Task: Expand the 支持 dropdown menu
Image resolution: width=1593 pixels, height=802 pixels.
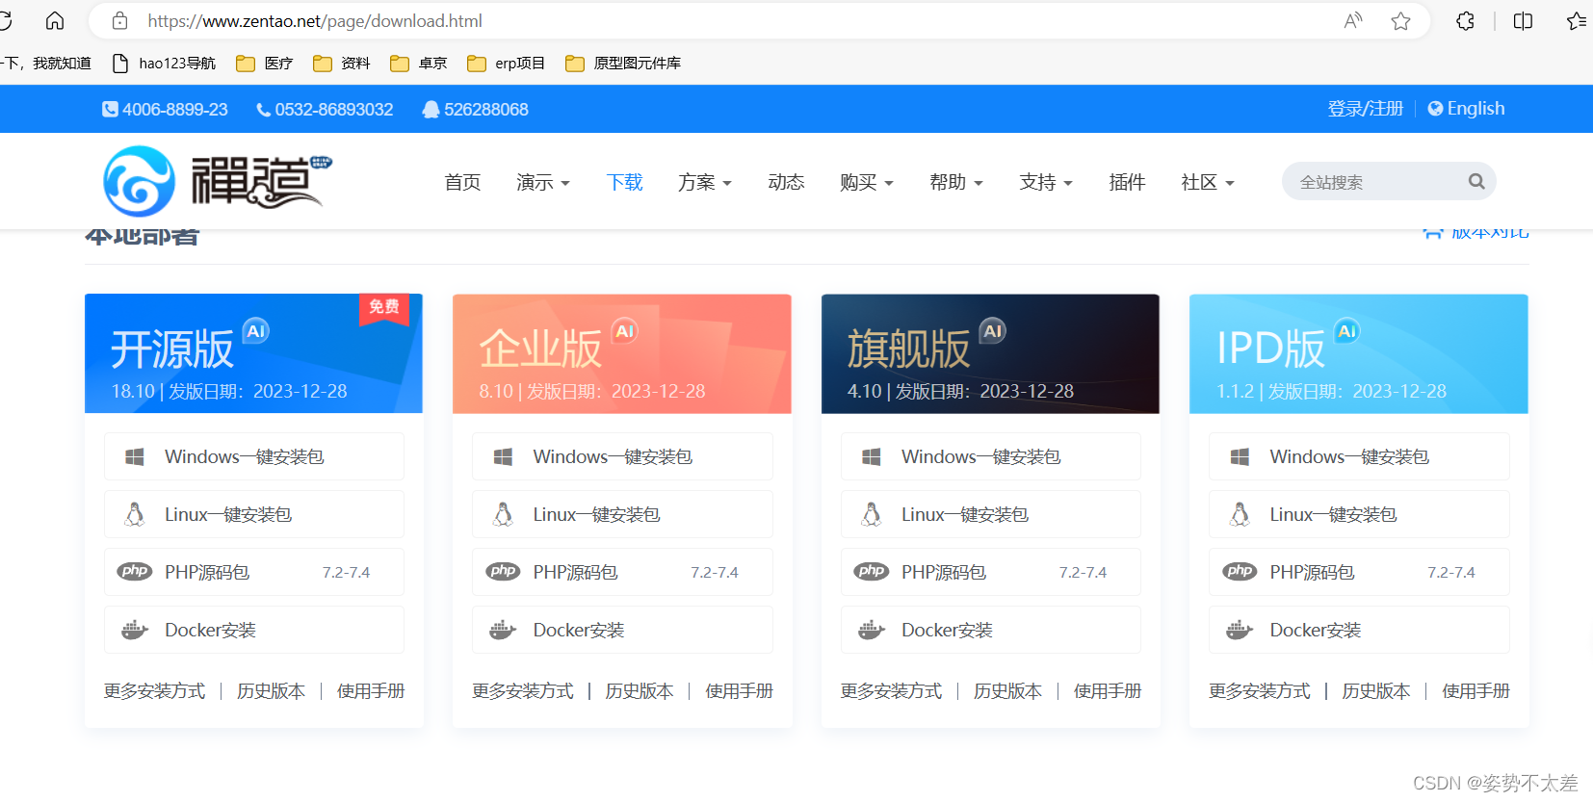Action: 1046,182
